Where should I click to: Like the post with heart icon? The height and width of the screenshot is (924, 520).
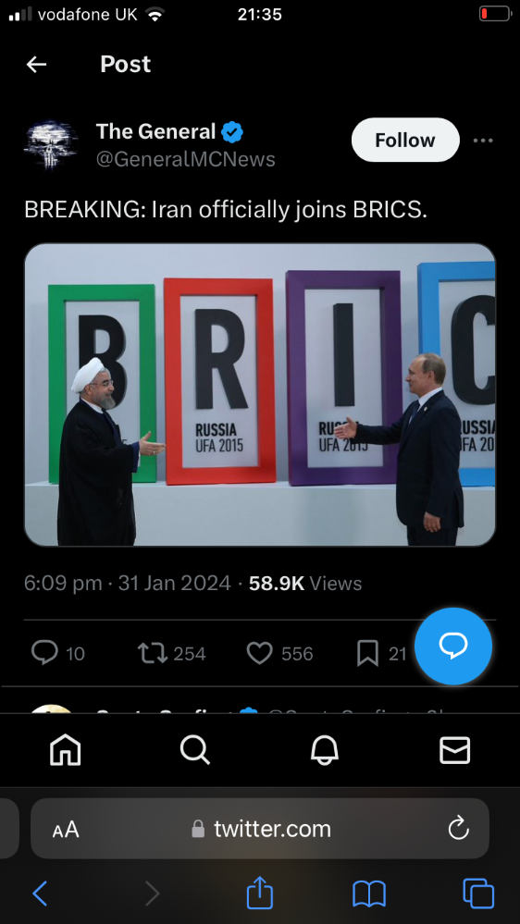point(259,653)
